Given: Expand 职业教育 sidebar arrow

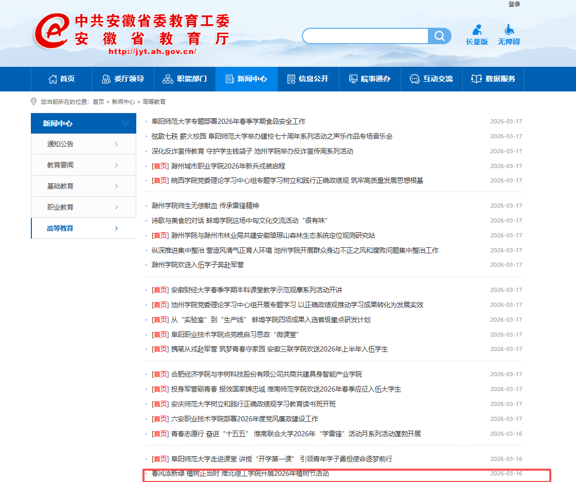Looking at the screenshot, I should point(117,208).
